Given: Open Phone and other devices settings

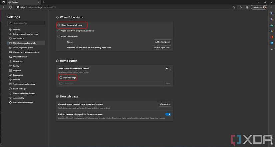Looking at the screenshot, I should [24, 93].
